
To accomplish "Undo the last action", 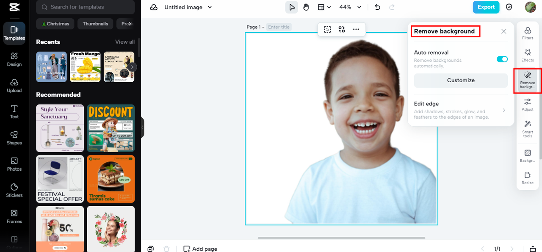I will coord(378,7).
